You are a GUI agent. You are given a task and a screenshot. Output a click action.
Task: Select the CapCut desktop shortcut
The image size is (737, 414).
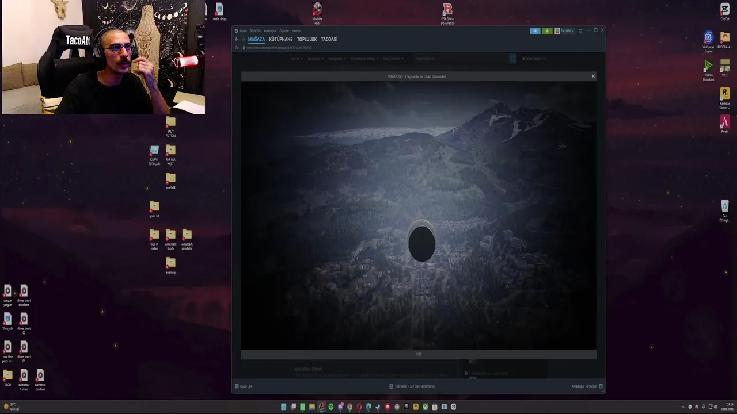coord(725,11)
